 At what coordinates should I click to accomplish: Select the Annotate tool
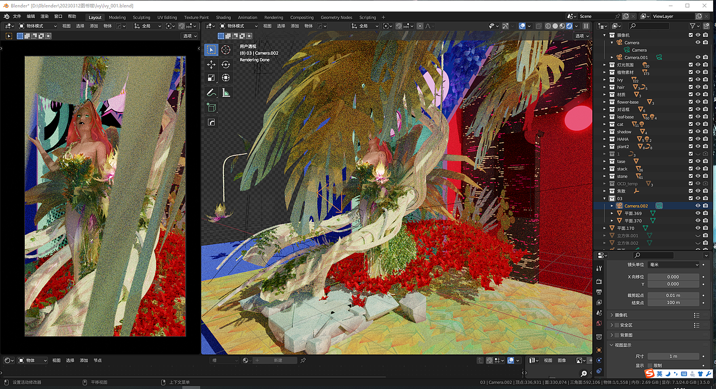click(211, 93)
